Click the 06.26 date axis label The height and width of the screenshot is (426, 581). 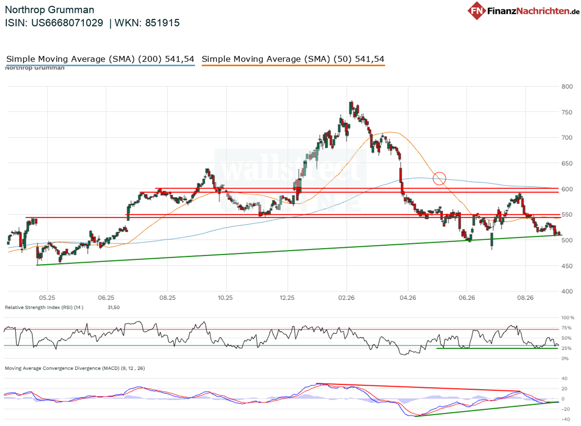point(466,298)
